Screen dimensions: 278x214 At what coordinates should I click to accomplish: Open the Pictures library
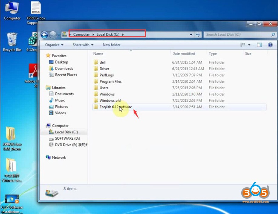coord(62,107)
